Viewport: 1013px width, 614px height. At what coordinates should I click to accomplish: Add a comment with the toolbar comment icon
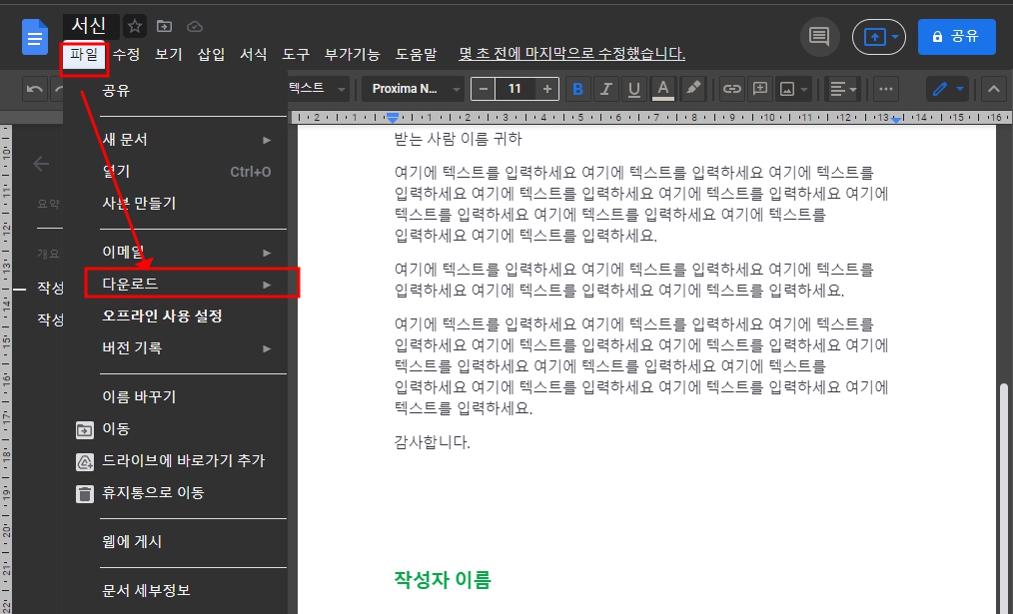[x=759, y=89]
